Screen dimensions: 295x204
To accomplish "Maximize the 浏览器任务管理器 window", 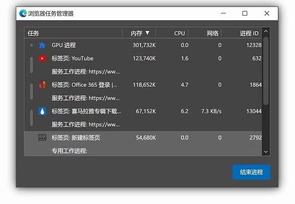I will coord(245,13).
